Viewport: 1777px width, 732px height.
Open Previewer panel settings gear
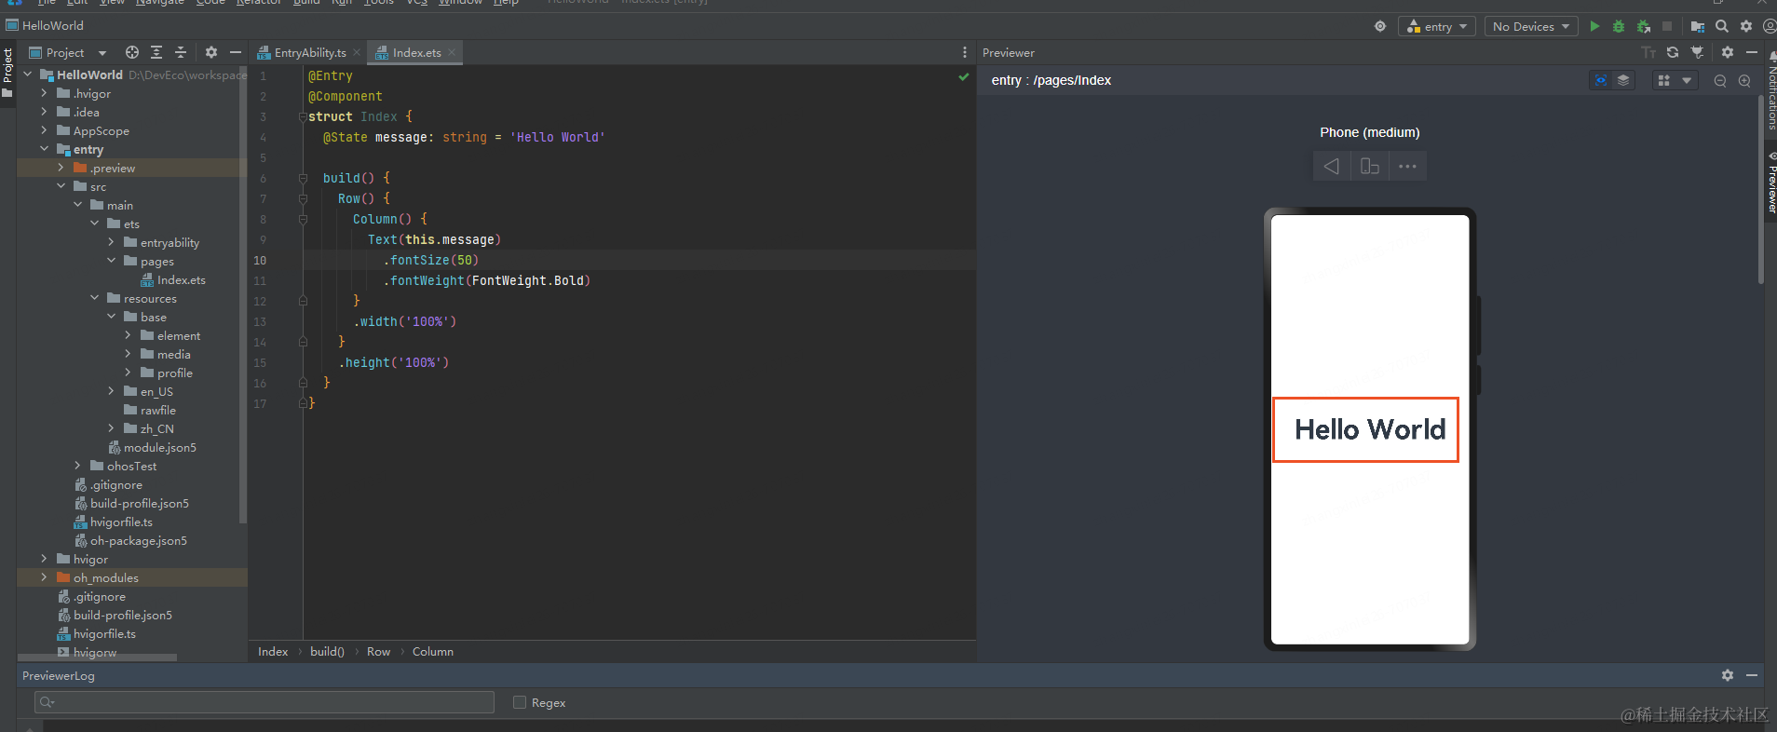pyautogui.click(x=1728, y=52)
